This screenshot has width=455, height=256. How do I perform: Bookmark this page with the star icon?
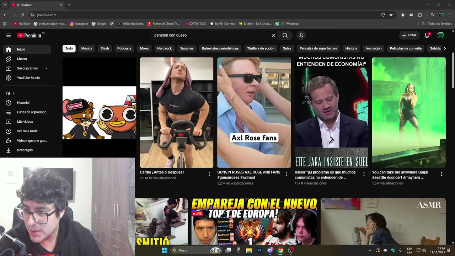(x=391, y=15)
